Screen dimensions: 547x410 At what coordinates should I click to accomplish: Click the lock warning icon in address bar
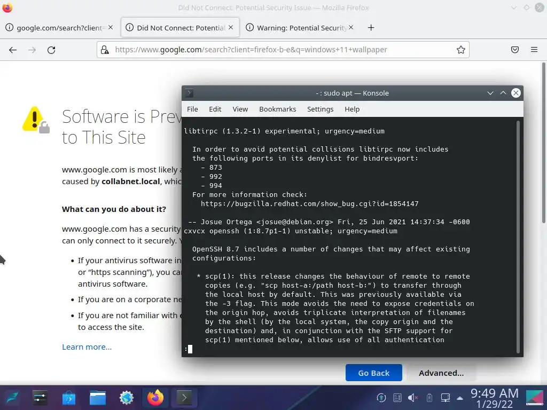(x=105, y=50)
